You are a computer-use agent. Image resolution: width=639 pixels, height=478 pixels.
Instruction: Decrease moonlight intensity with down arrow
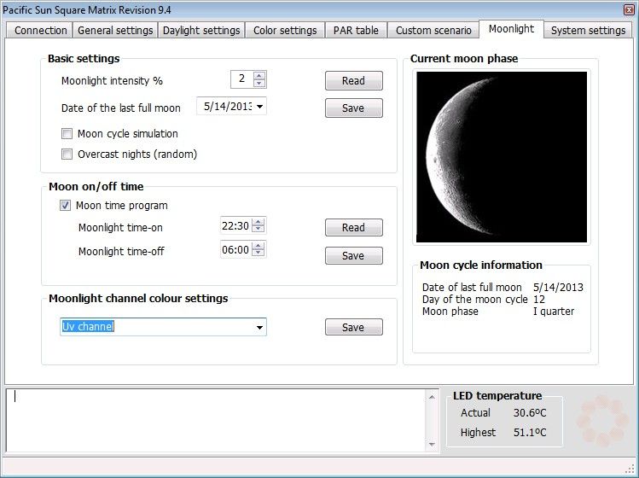coord(259,83)
